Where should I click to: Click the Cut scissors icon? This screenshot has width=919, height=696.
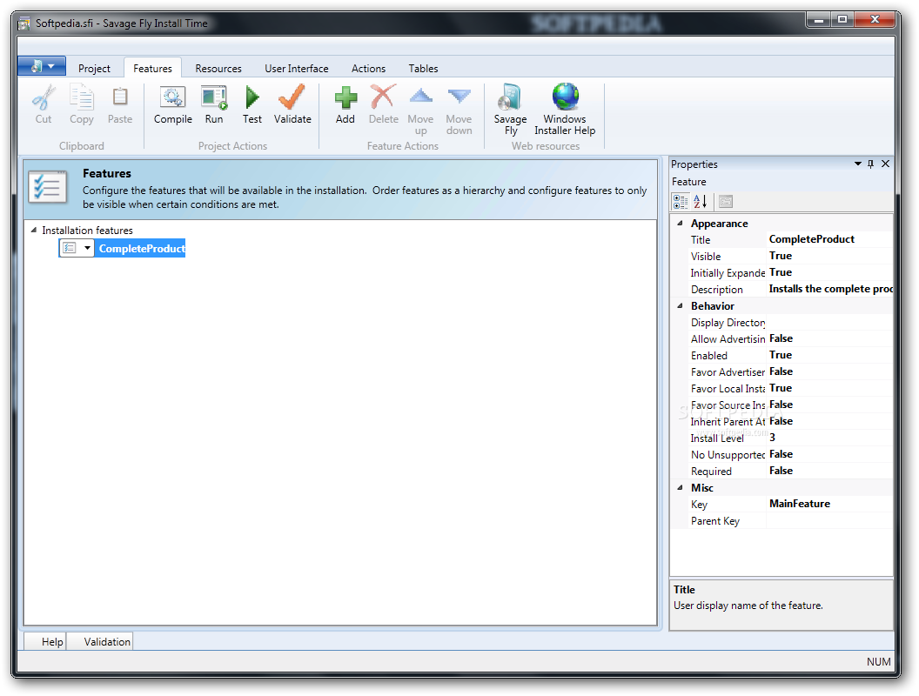[x=44, y=97]
